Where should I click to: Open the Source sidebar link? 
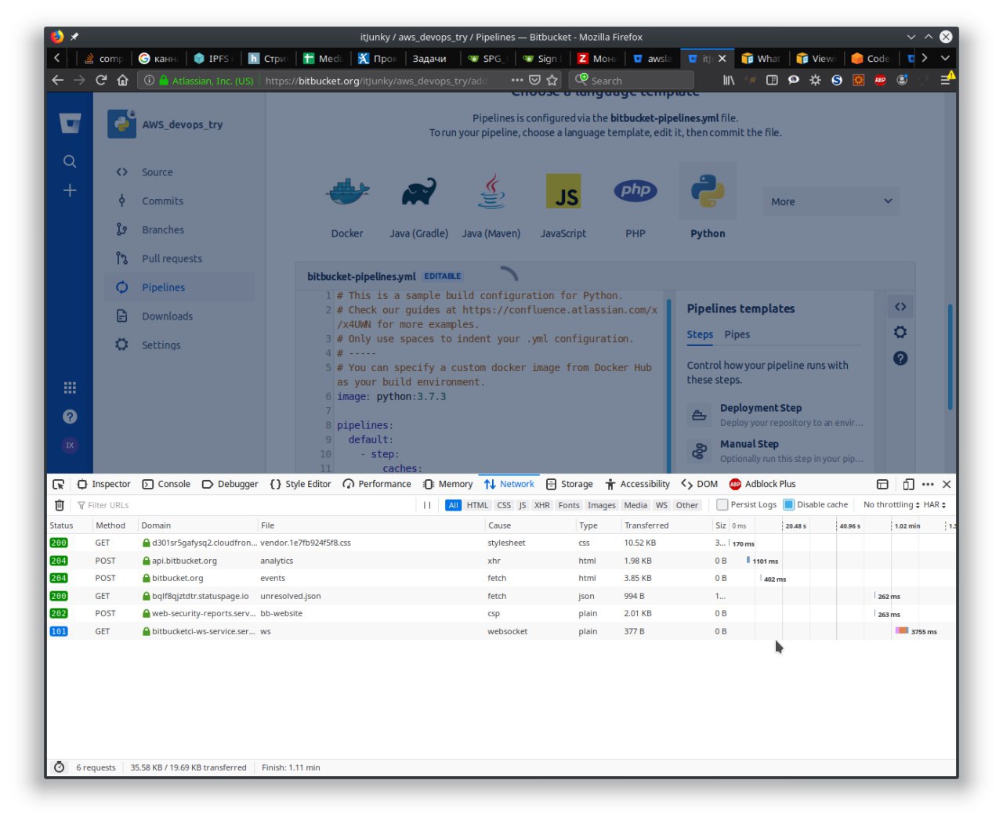[157, 172]
